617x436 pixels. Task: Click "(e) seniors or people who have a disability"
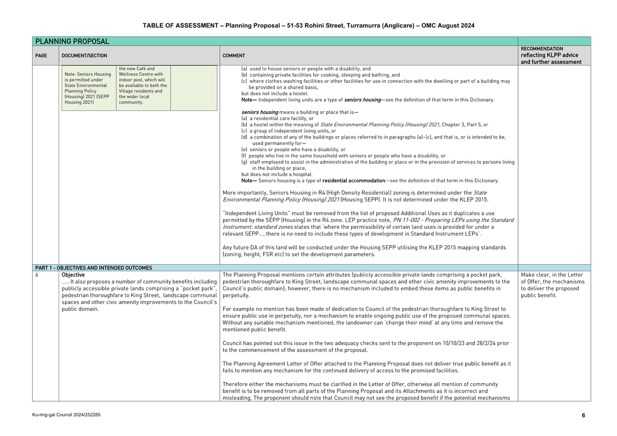[x=293, y=149]
